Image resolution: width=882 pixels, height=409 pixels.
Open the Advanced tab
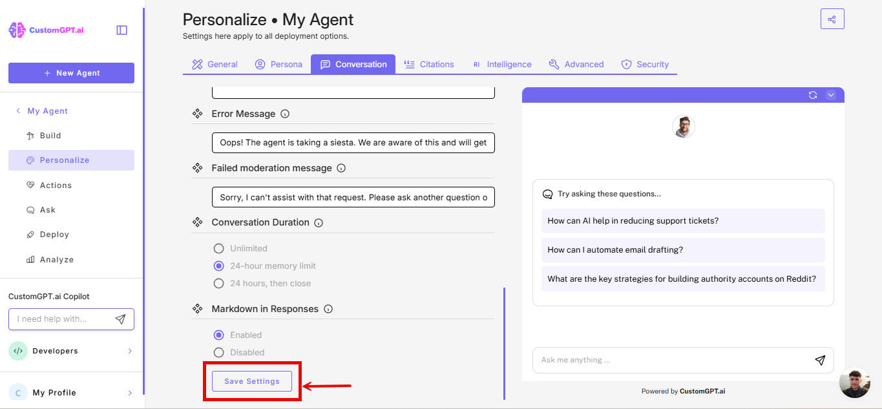[576, 64]
